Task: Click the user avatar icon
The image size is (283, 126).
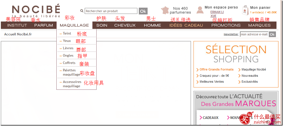Action: 200,10
